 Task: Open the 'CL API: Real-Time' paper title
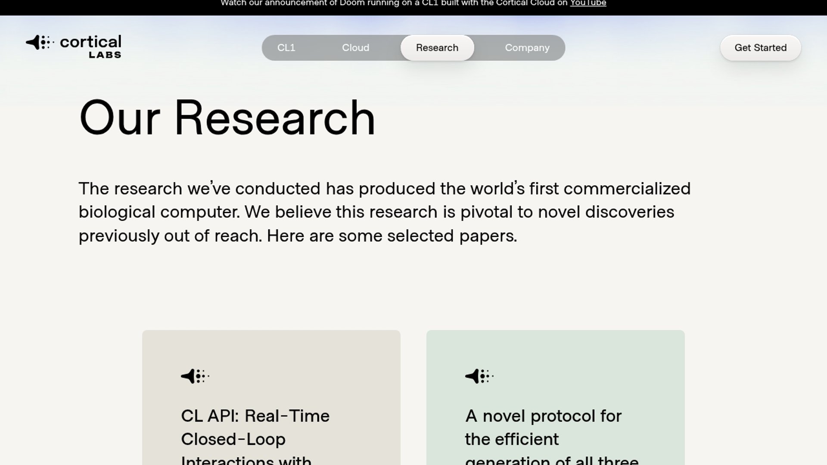255,416
